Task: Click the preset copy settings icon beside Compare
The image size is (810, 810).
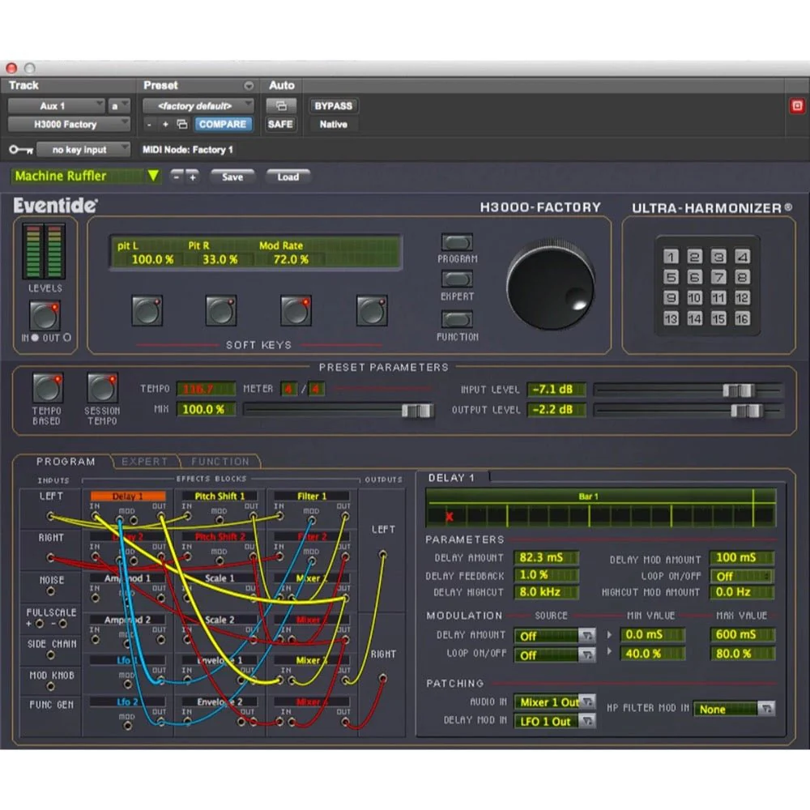Action: pyautogui.click(x=181, y=125)
